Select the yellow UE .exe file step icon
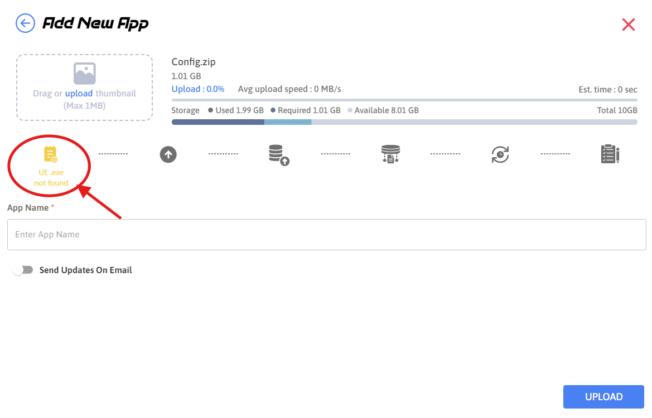Viewport: 652px width, 418px height. point(51,154)
